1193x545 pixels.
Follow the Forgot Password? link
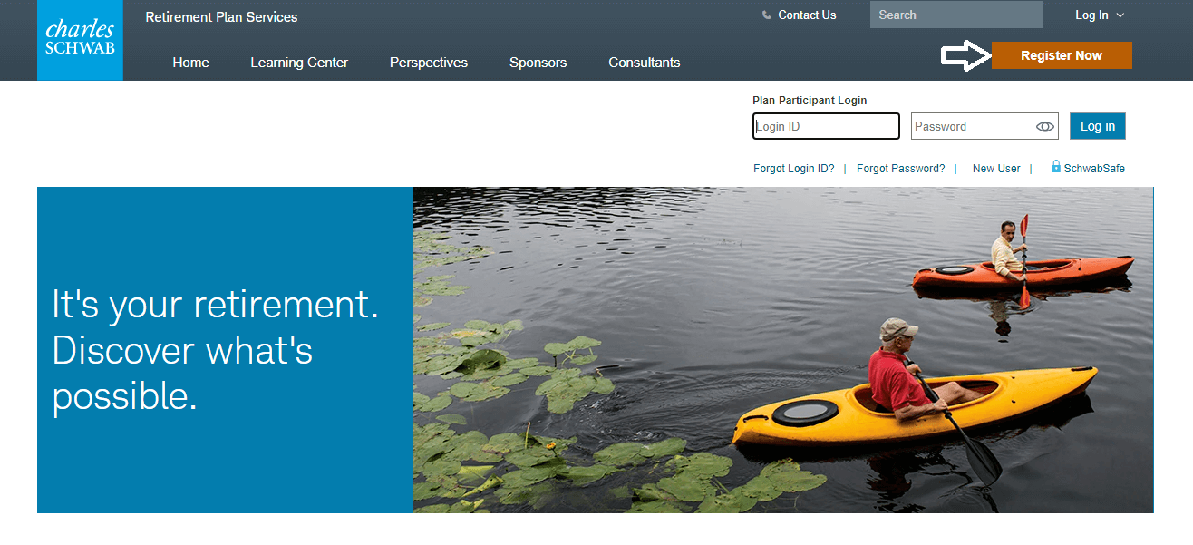point(900,169)
